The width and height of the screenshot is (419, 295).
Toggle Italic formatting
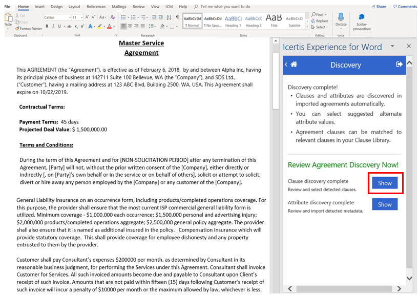click(52, 26)
